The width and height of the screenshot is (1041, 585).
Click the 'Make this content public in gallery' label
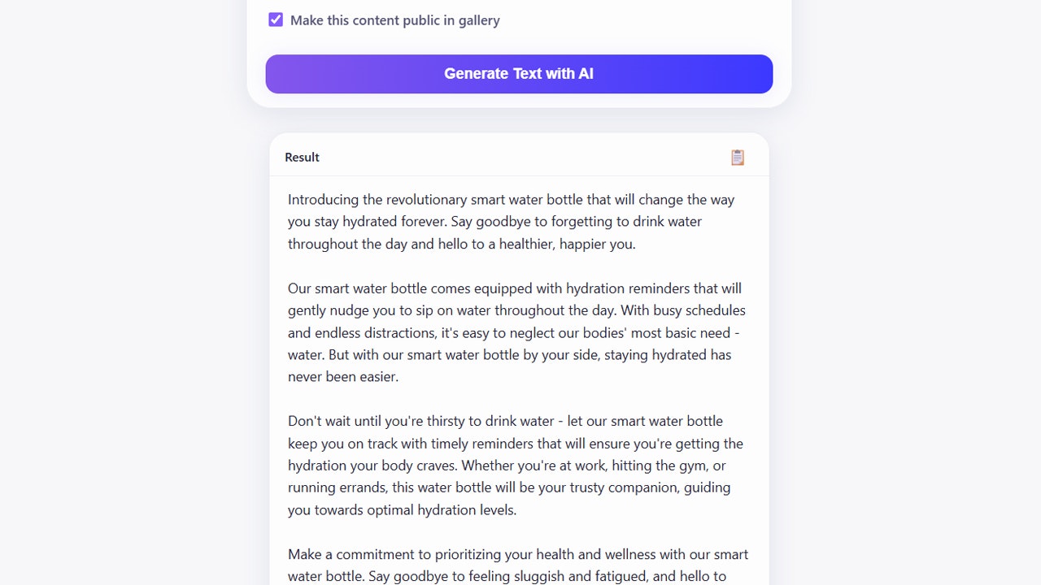pyautogui.click(x=396, y=19)
